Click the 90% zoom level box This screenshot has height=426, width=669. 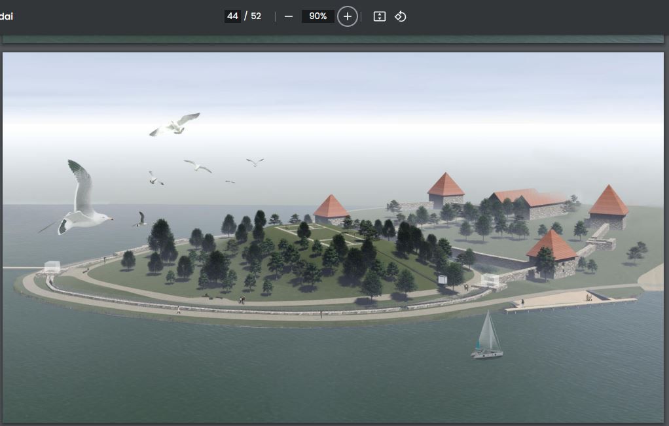(318, 16)
